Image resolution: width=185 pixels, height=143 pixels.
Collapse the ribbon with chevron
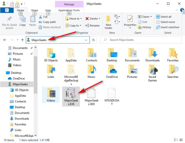tap(177, 10)
